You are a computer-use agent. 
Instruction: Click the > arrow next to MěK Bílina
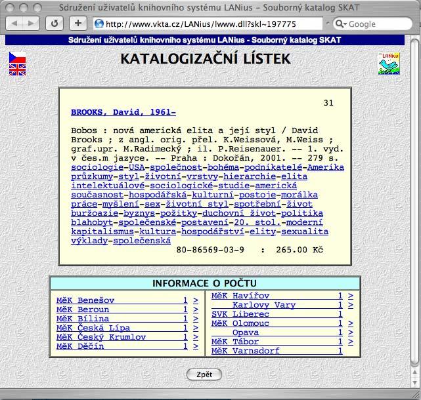pos(196,319)
